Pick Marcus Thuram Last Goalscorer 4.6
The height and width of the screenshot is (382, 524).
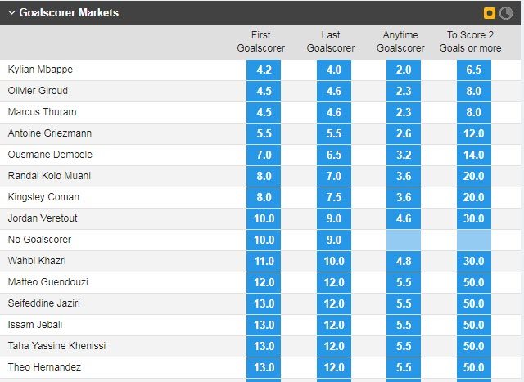334,112
